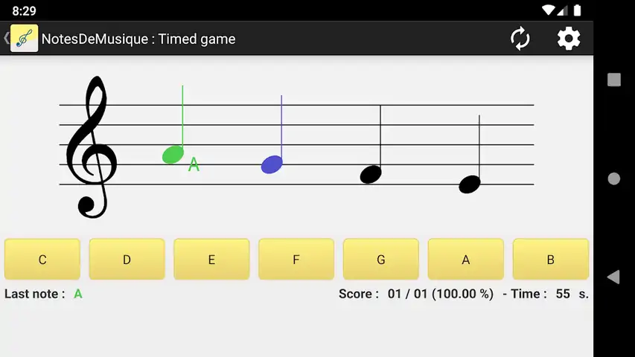The width and height of the screenshot is (635, 357).
Task: Tap the refresh/restart game icon
Action: click(x=520, y=39)
